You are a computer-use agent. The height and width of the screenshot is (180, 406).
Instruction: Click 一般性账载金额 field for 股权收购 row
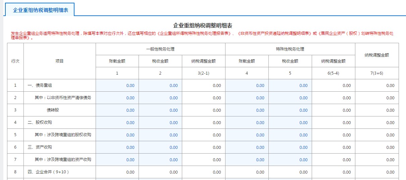[117, 123]
